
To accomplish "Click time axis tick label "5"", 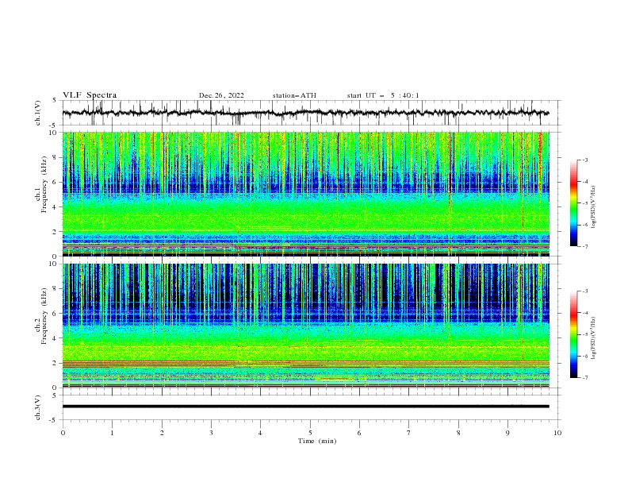I will pos(310,433).
